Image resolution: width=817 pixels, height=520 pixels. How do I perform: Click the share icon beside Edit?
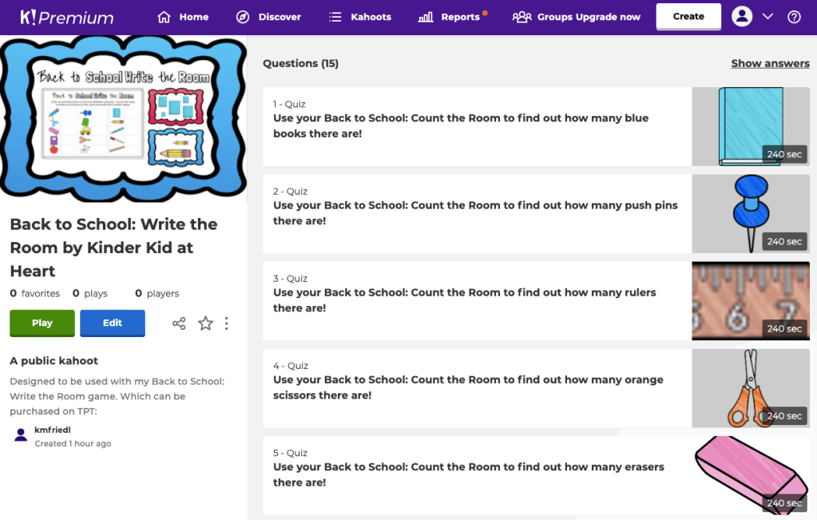(x=179, y=324)
